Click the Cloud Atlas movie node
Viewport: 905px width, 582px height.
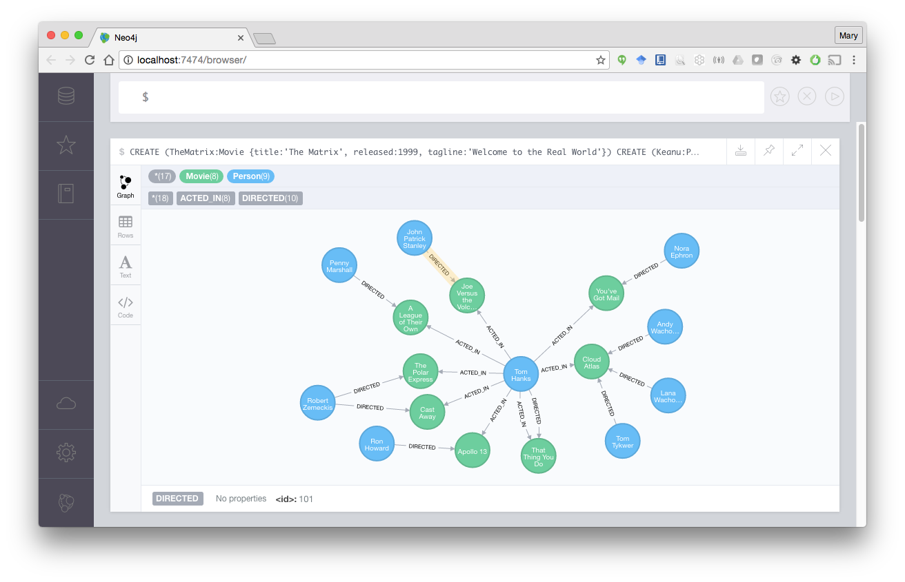pos(592,362)
